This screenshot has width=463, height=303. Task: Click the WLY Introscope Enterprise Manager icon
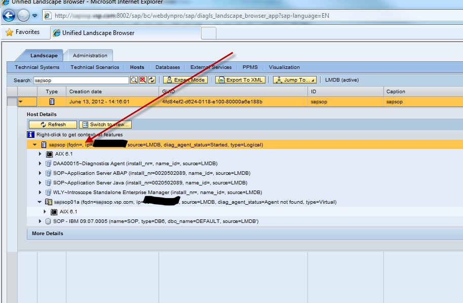(48, 193)
